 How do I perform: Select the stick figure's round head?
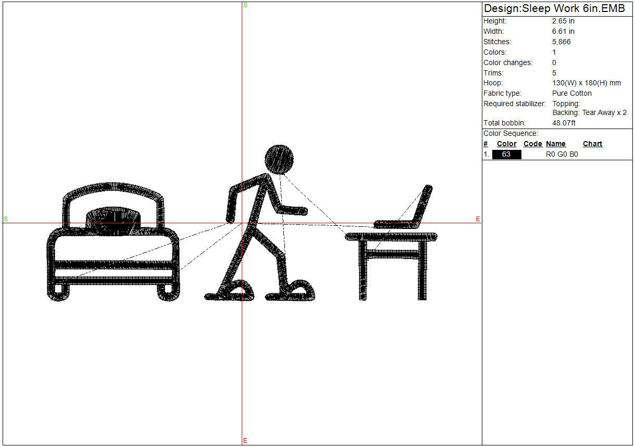point(279,159)
